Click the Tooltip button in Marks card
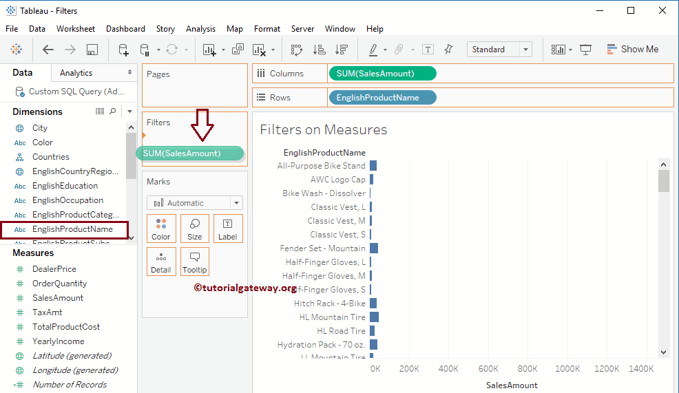679x393 pixels. tap(195, 262)
